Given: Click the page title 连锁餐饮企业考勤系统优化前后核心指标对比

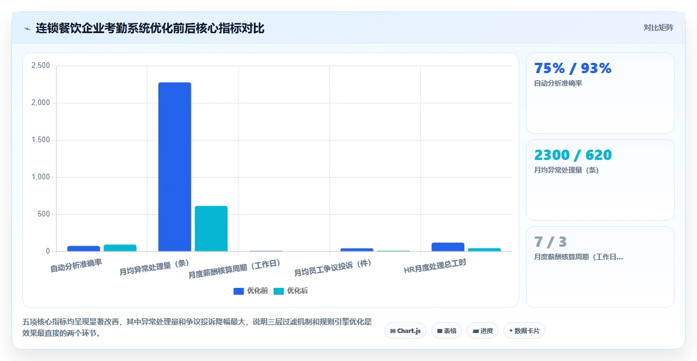Looking at the screenshot, I should 150,28.
